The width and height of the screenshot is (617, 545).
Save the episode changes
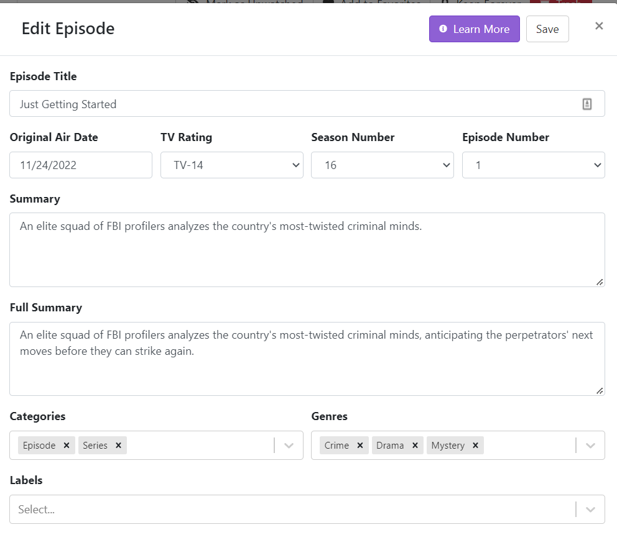click(547, 29)
